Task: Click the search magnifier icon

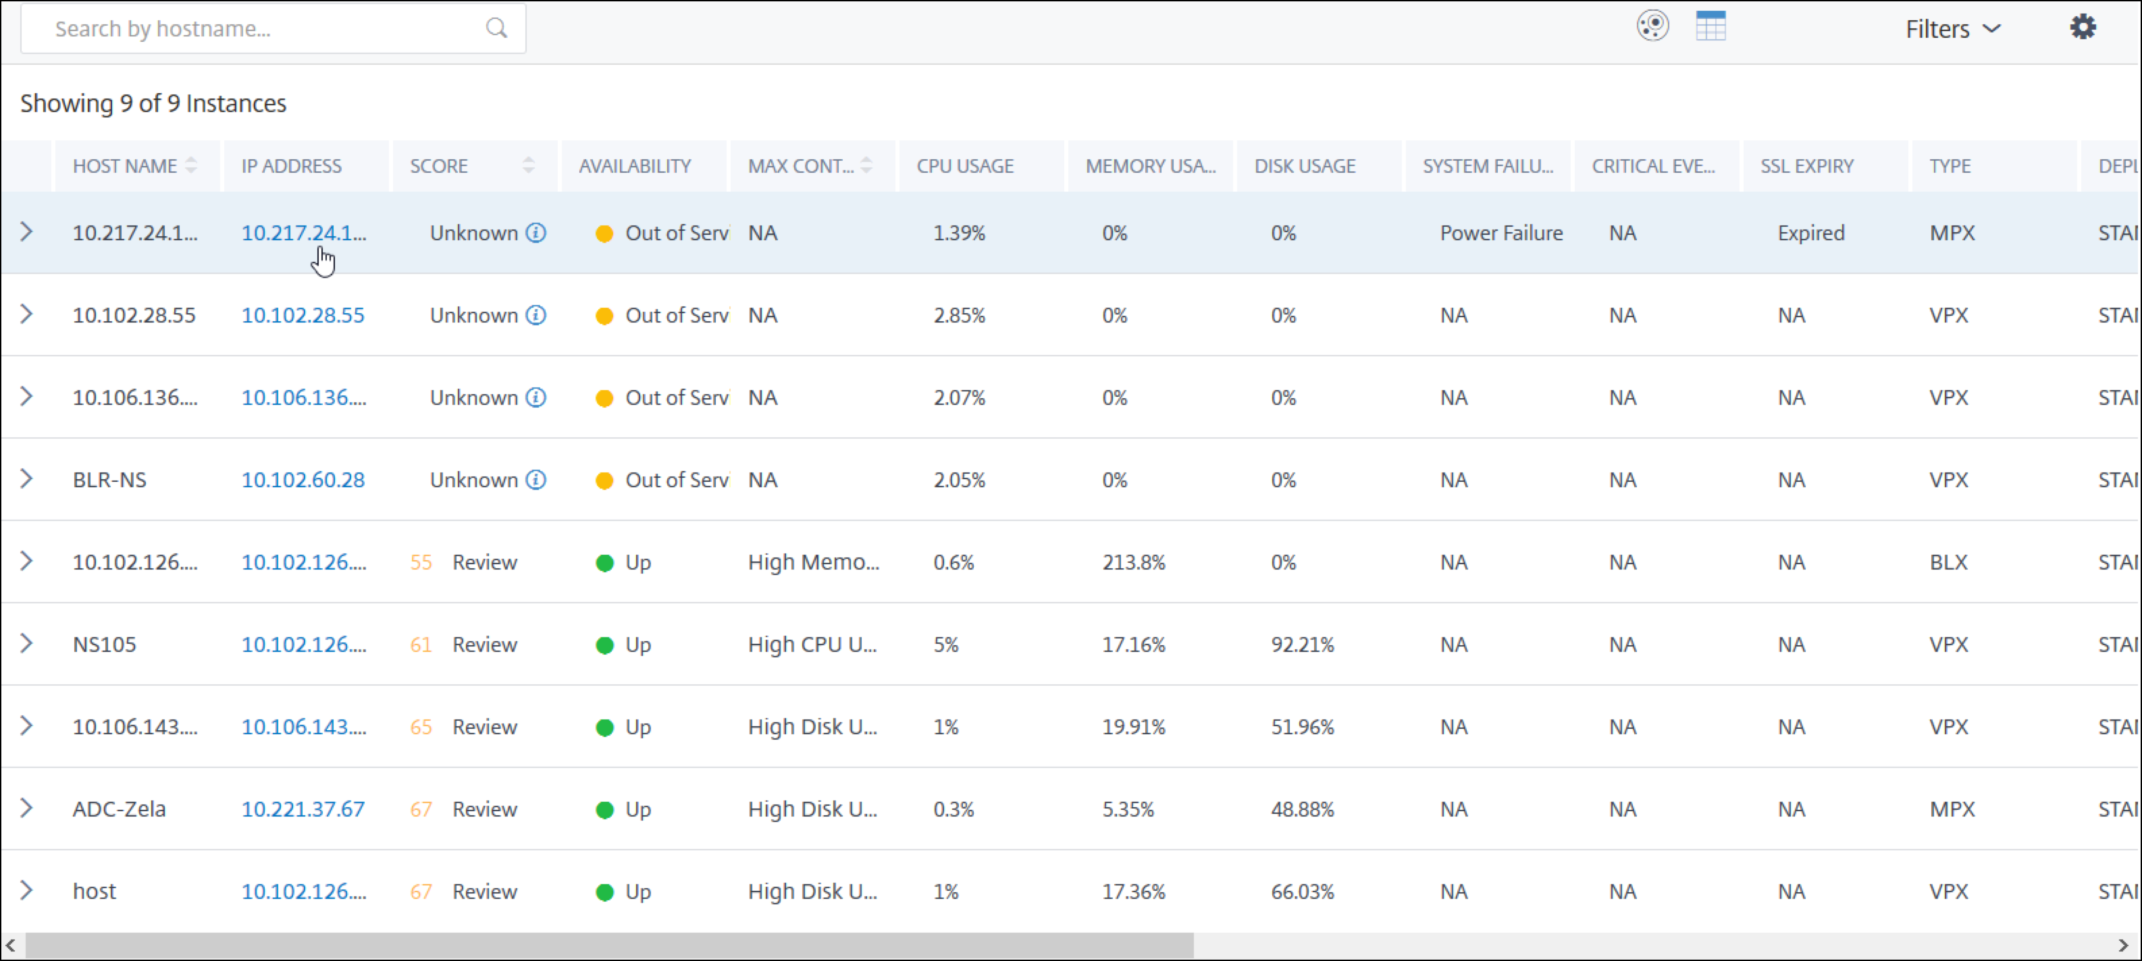Action: pyautogui.click(x=496, y=28)
